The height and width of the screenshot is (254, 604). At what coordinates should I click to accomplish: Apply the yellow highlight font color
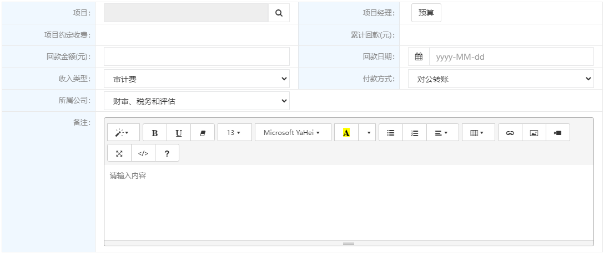click(346, 132)
